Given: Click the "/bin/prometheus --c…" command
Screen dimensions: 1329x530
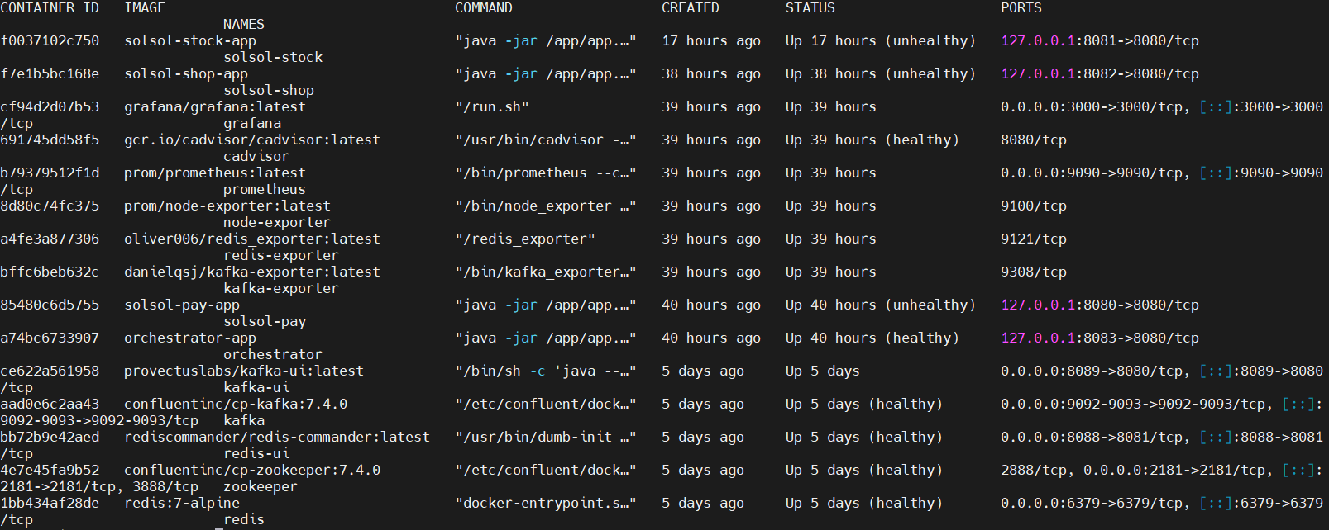Looking at the screenshot, I should click(x=546, y=173).
